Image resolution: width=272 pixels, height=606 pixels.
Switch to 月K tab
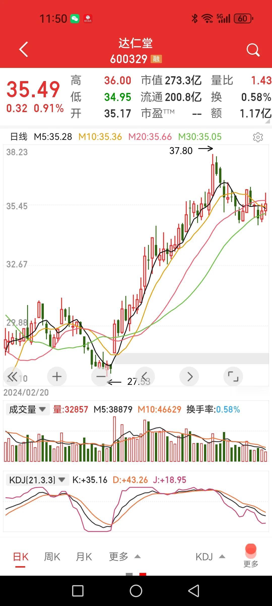(x=84, y=557)
